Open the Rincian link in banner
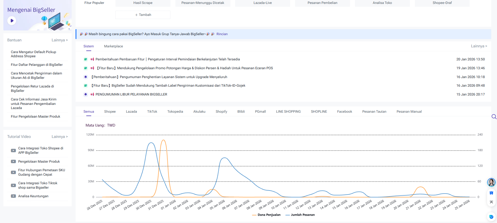 point(222,34)
